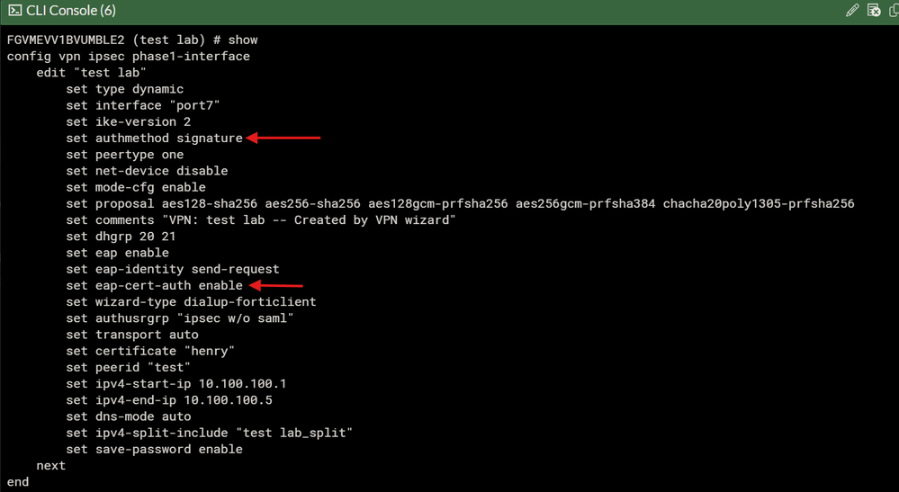Screen dimensions: 899x492
Task: Click the 'config vpn ipsec phase1-interface' line
Action: tap(128, 57)
